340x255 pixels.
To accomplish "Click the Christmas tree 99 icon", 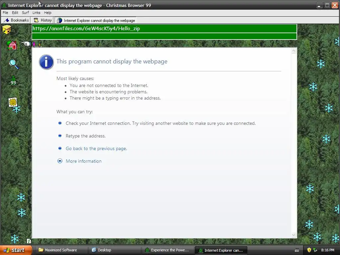I will pos(13,81).
